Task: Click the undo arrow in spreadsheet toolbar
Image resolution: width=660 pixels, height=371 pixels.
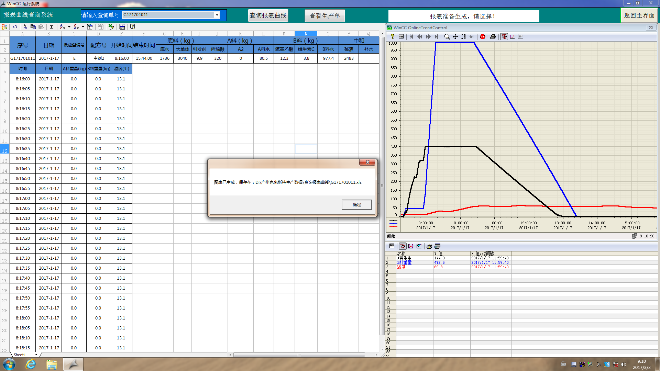Action: pos(15,27)
